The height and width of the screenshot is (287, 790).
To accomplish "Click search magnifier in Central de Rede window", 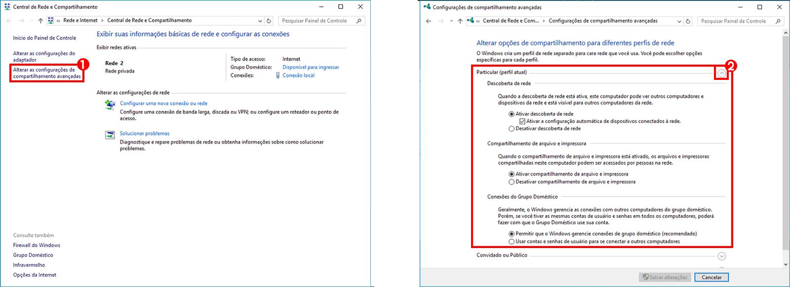I will 359,21.
